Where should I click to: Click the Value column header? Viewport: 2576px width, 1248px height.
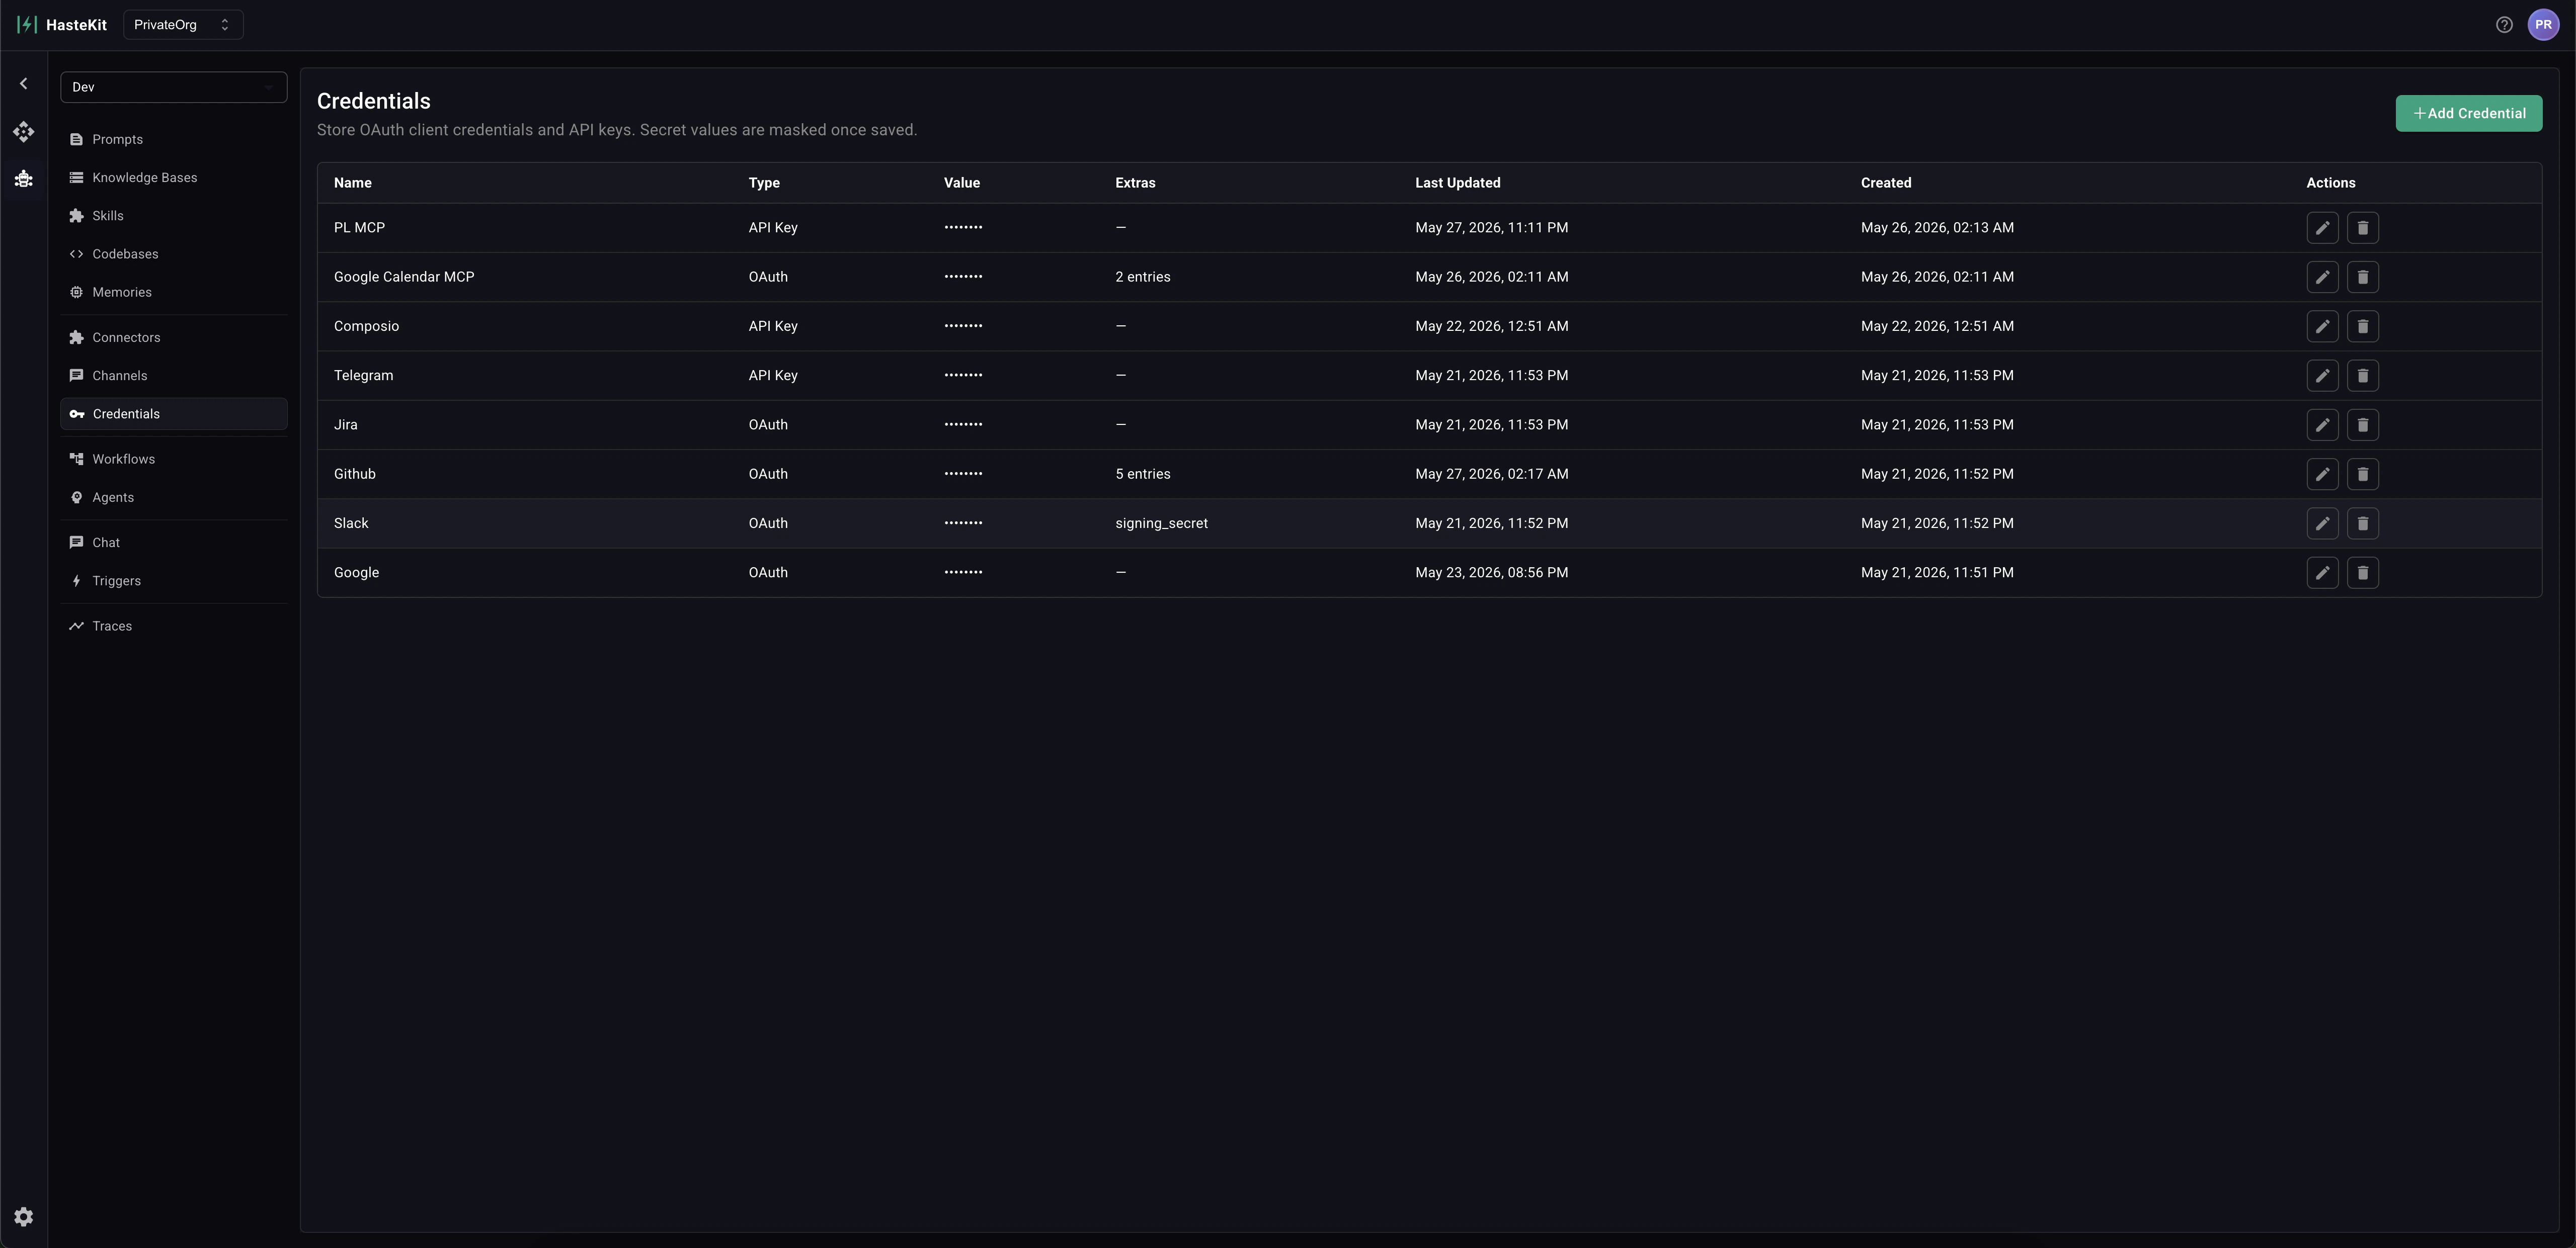(962, 183)
